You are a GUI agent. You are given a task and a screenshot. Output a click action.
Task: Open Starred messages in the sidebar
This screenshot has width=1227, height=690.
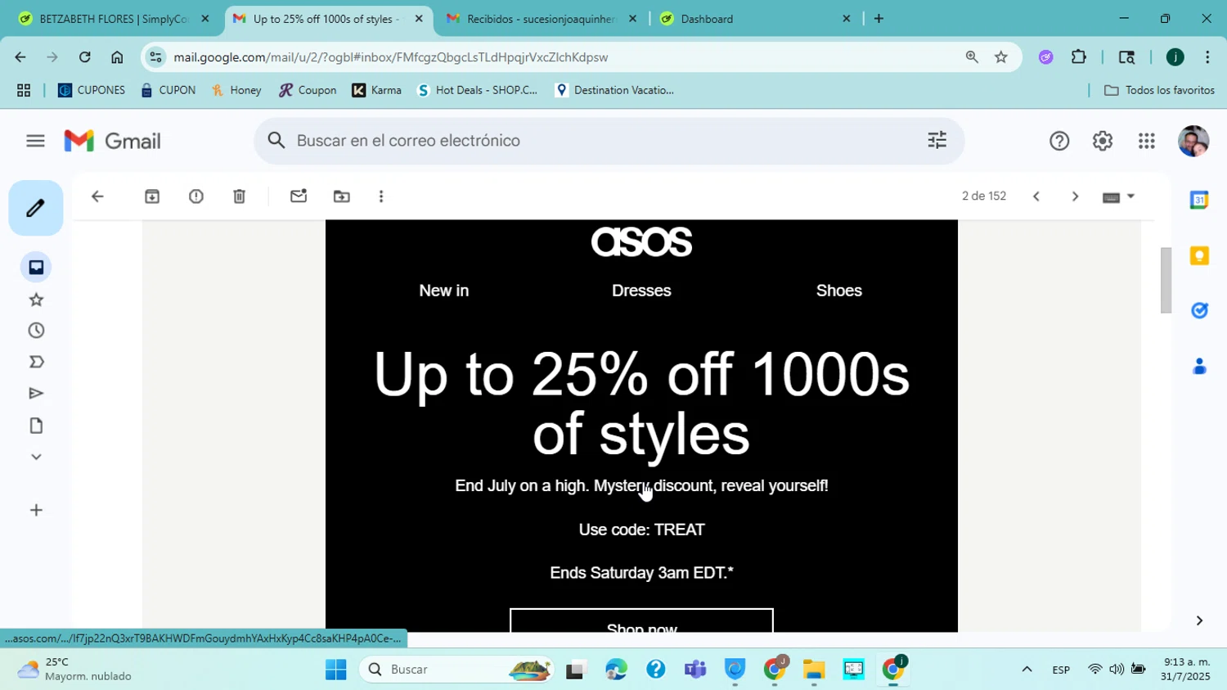pos(36,300)
